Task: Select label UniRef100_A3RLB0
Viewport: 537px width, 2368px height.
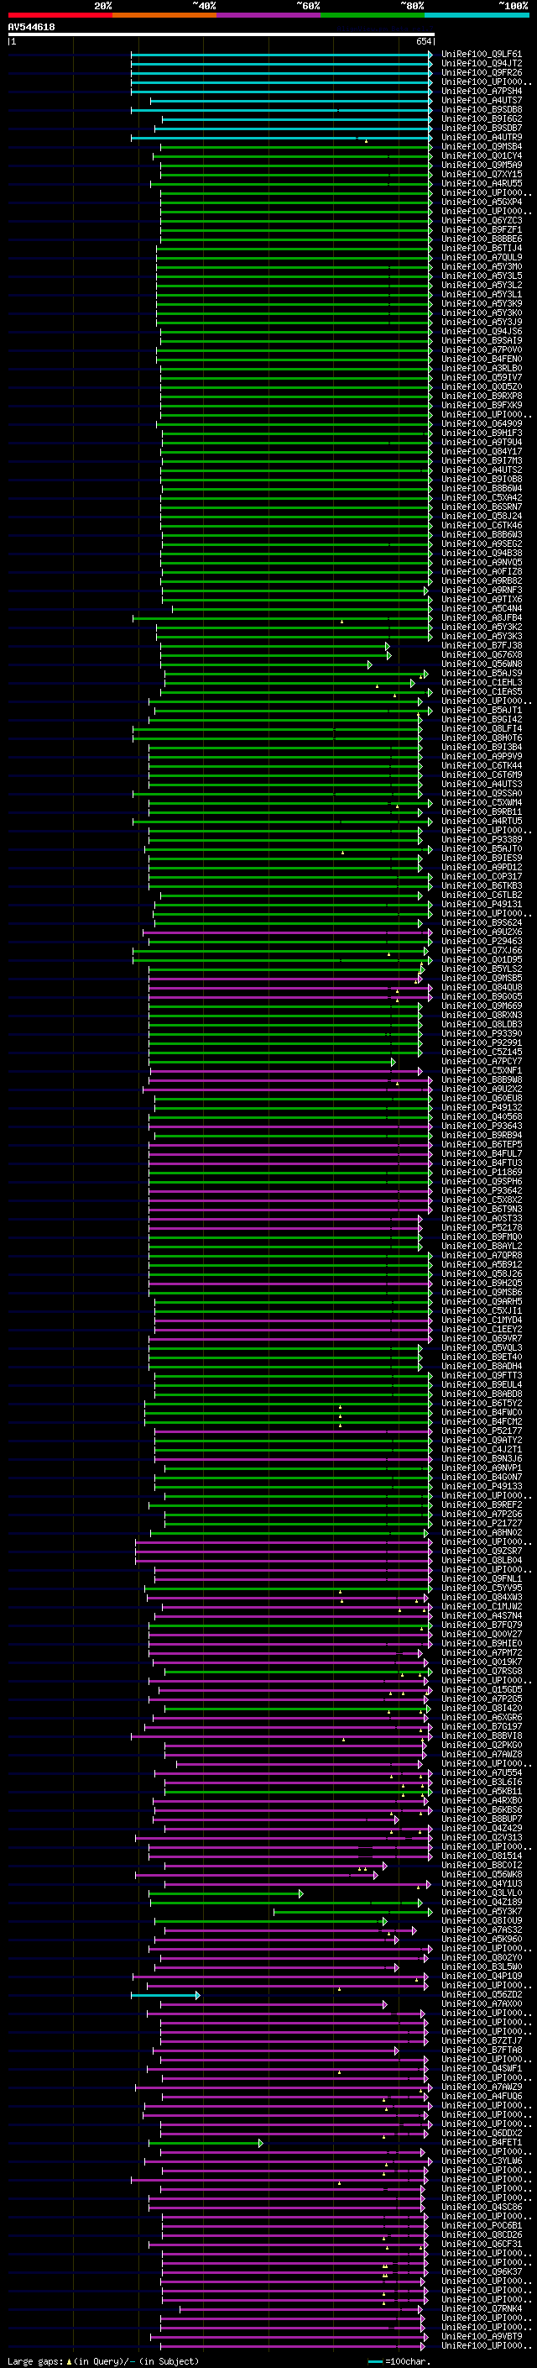Action: coord(482,369)
